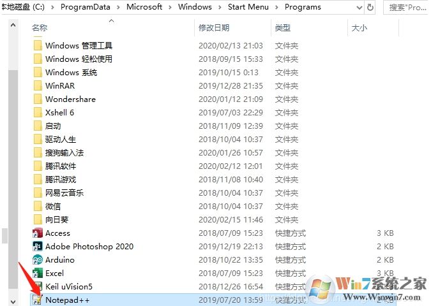
Task: Click the Arduino shortcut icon
Action: coord(38,260)
